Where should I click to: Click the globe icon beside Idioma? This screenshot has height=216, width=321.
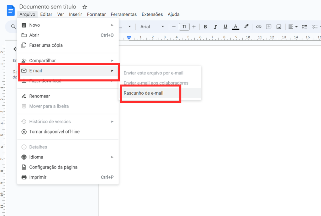pos(24,157)
